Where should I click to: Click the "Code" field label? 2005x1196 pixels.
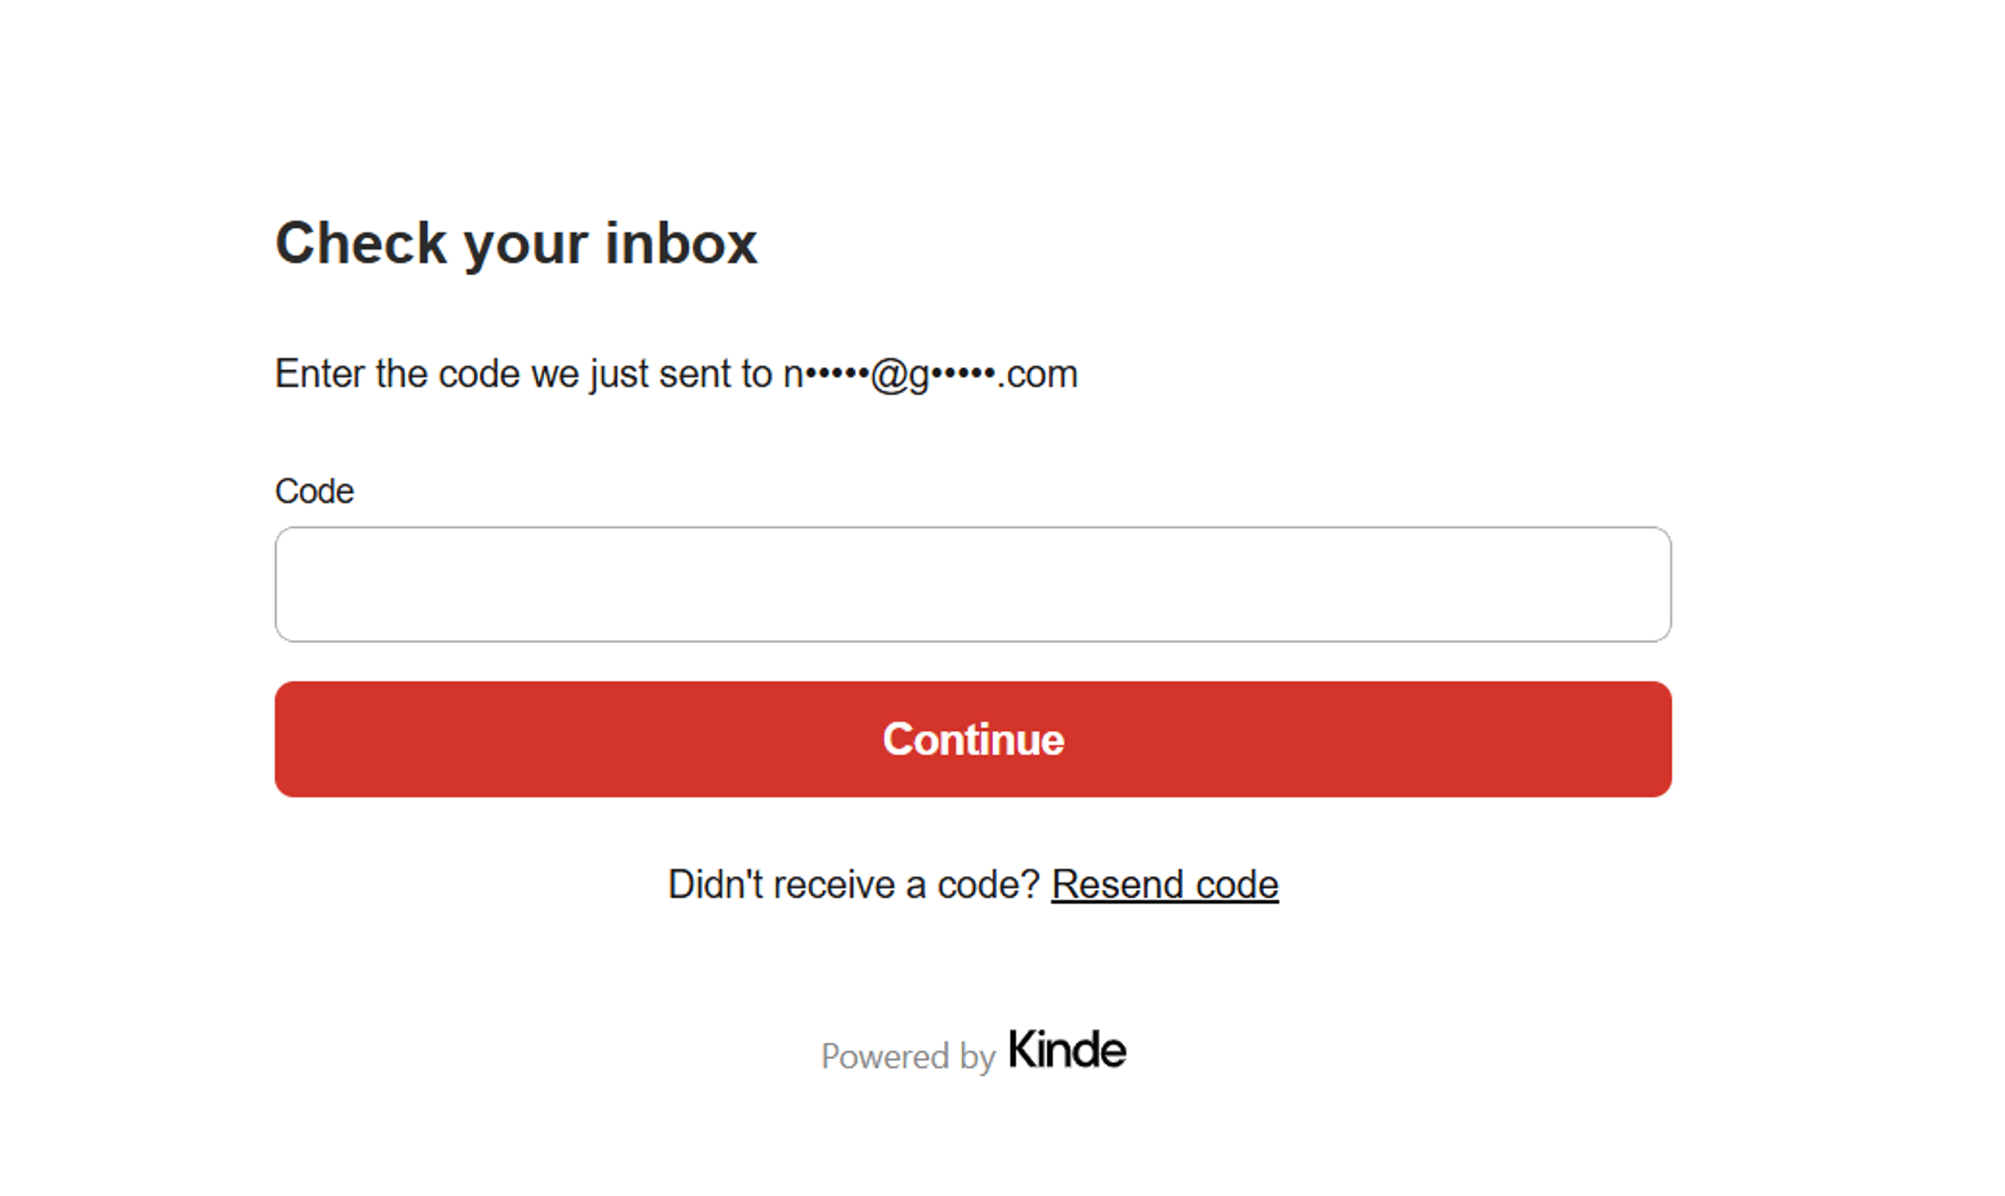click(x=314, y=491)
